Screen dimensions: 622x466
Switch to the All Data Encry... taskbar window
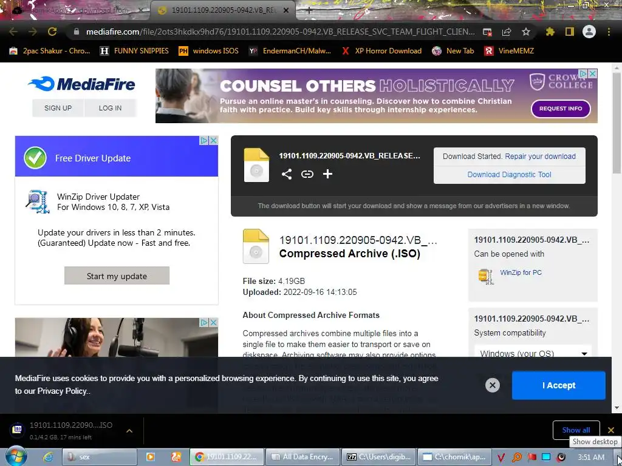tap(303, 457)
